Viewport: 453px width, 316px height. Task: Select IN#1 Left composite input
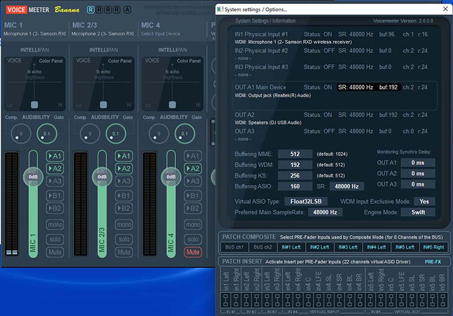(291, 247)
